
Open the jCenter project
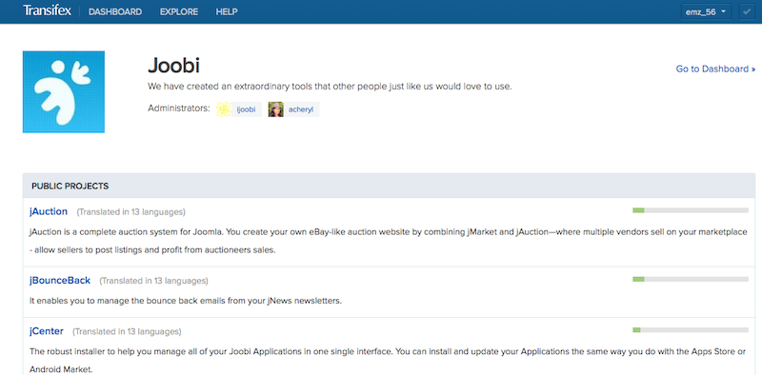(x=47, y=331)
